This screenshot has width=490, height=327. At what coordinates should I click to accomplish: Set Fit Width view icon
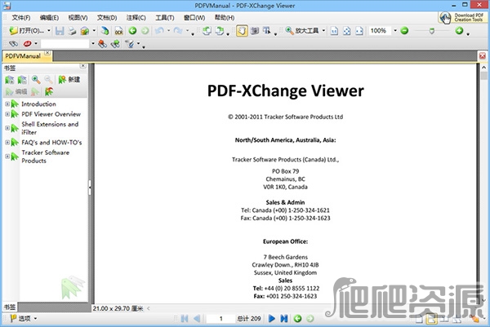coord(359,30)
